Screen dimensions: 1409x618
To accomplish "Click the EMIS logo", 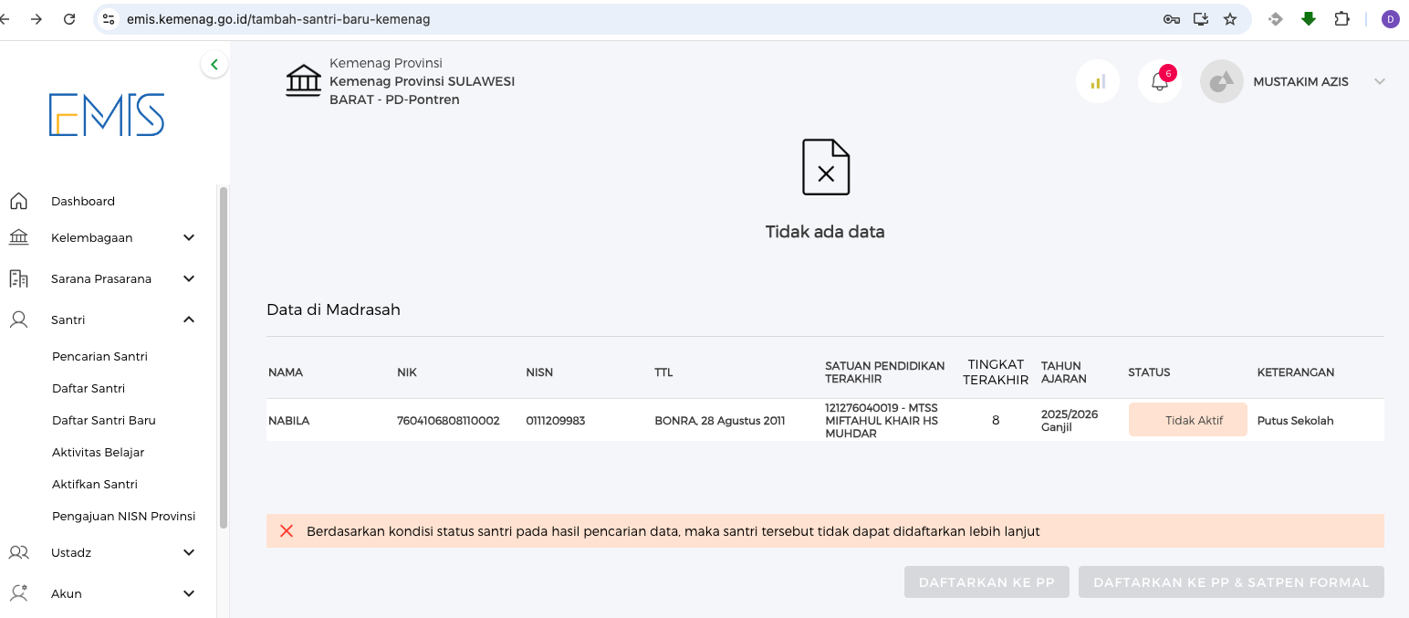I will click(x=107, y=114).
